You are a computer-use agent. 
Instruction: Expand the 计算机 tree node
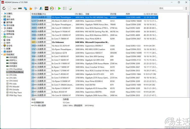point(2,14)
